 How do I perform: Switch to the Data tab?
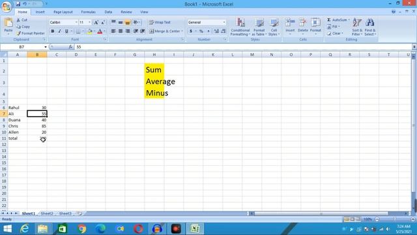point(108,12)
